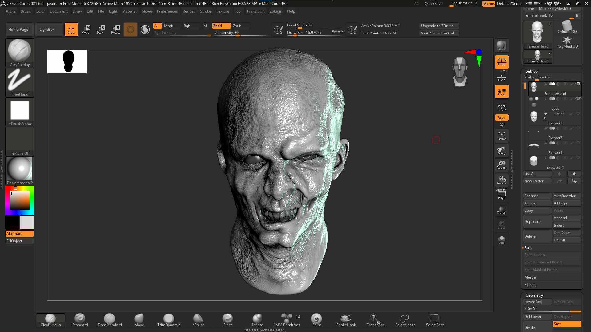Pick the hPolish brush
Viewport: 591px width, 332px height.
coord(198,320)
